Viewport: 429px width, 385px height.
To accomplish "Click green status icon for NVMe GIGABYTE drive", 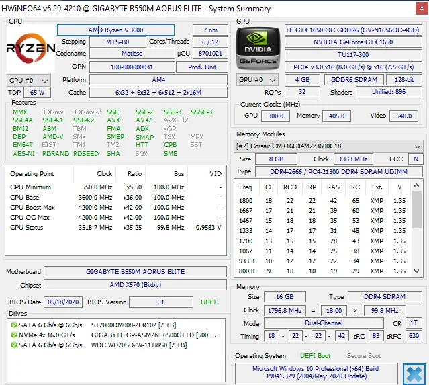I will 13,335.
